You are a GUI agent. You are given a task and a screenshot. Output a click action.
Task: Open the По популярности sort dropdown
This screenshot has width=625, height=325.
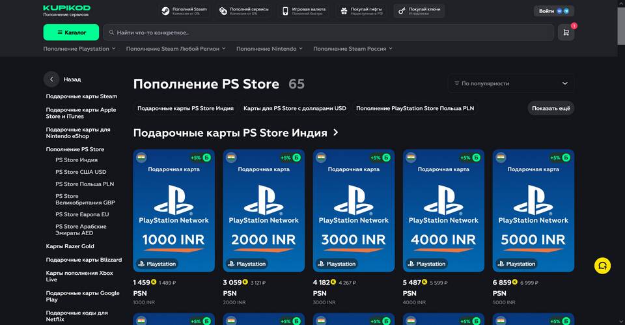click(511, 83)
